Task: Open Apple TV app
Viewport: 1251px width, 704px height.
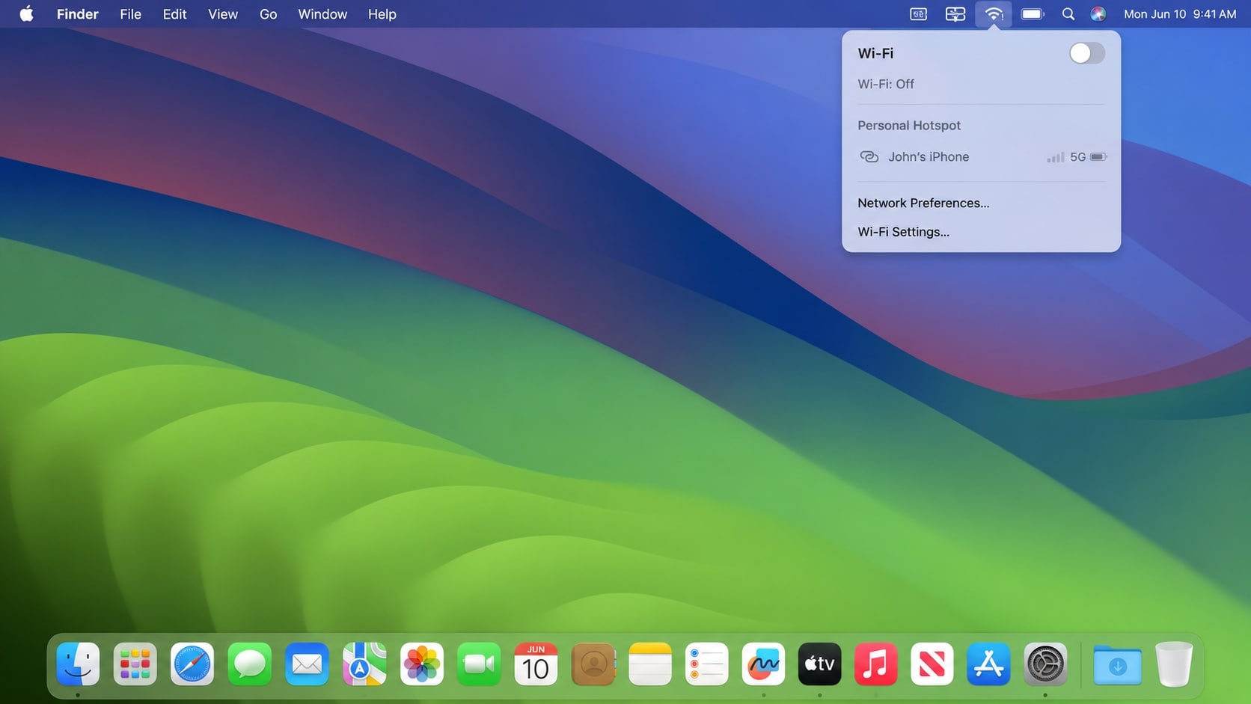Action: tap(819, 664)
